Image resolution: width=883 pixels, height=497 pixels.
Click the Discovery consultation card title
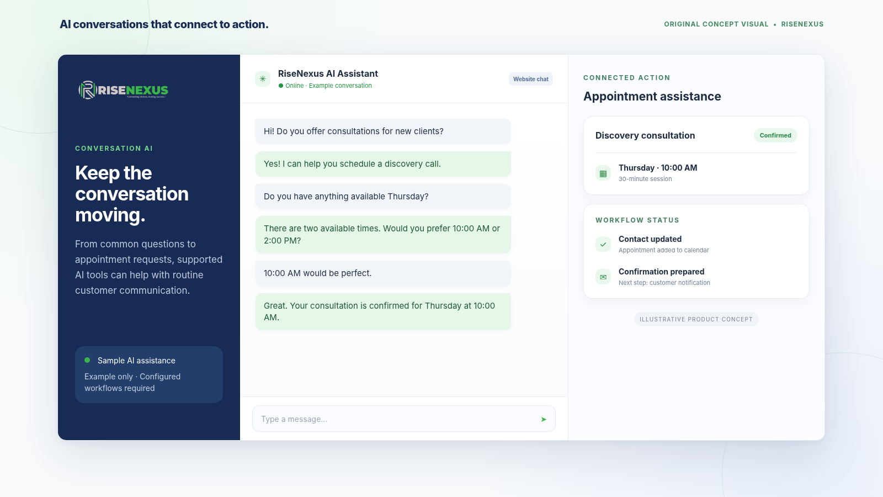coord(645,135)
